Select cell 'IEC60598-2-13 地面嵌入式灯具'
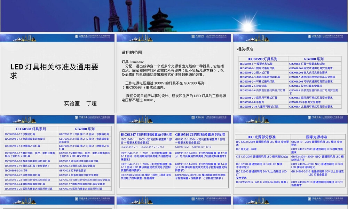348x209 pixels. pyautogui.click(x=31, y=147)
